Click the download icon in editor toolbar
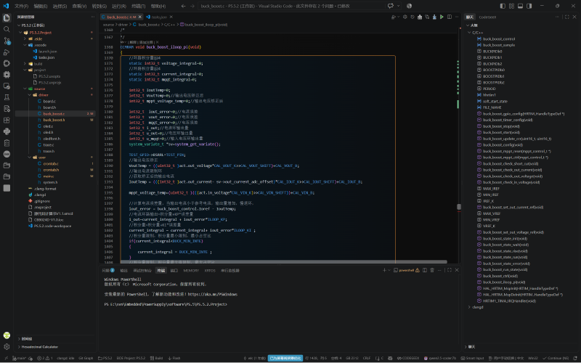 point(434,17)
